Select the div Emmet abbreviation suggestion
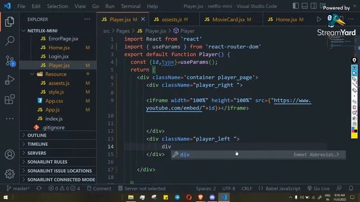Screen dimensions: 360x202 coord(258,155)
